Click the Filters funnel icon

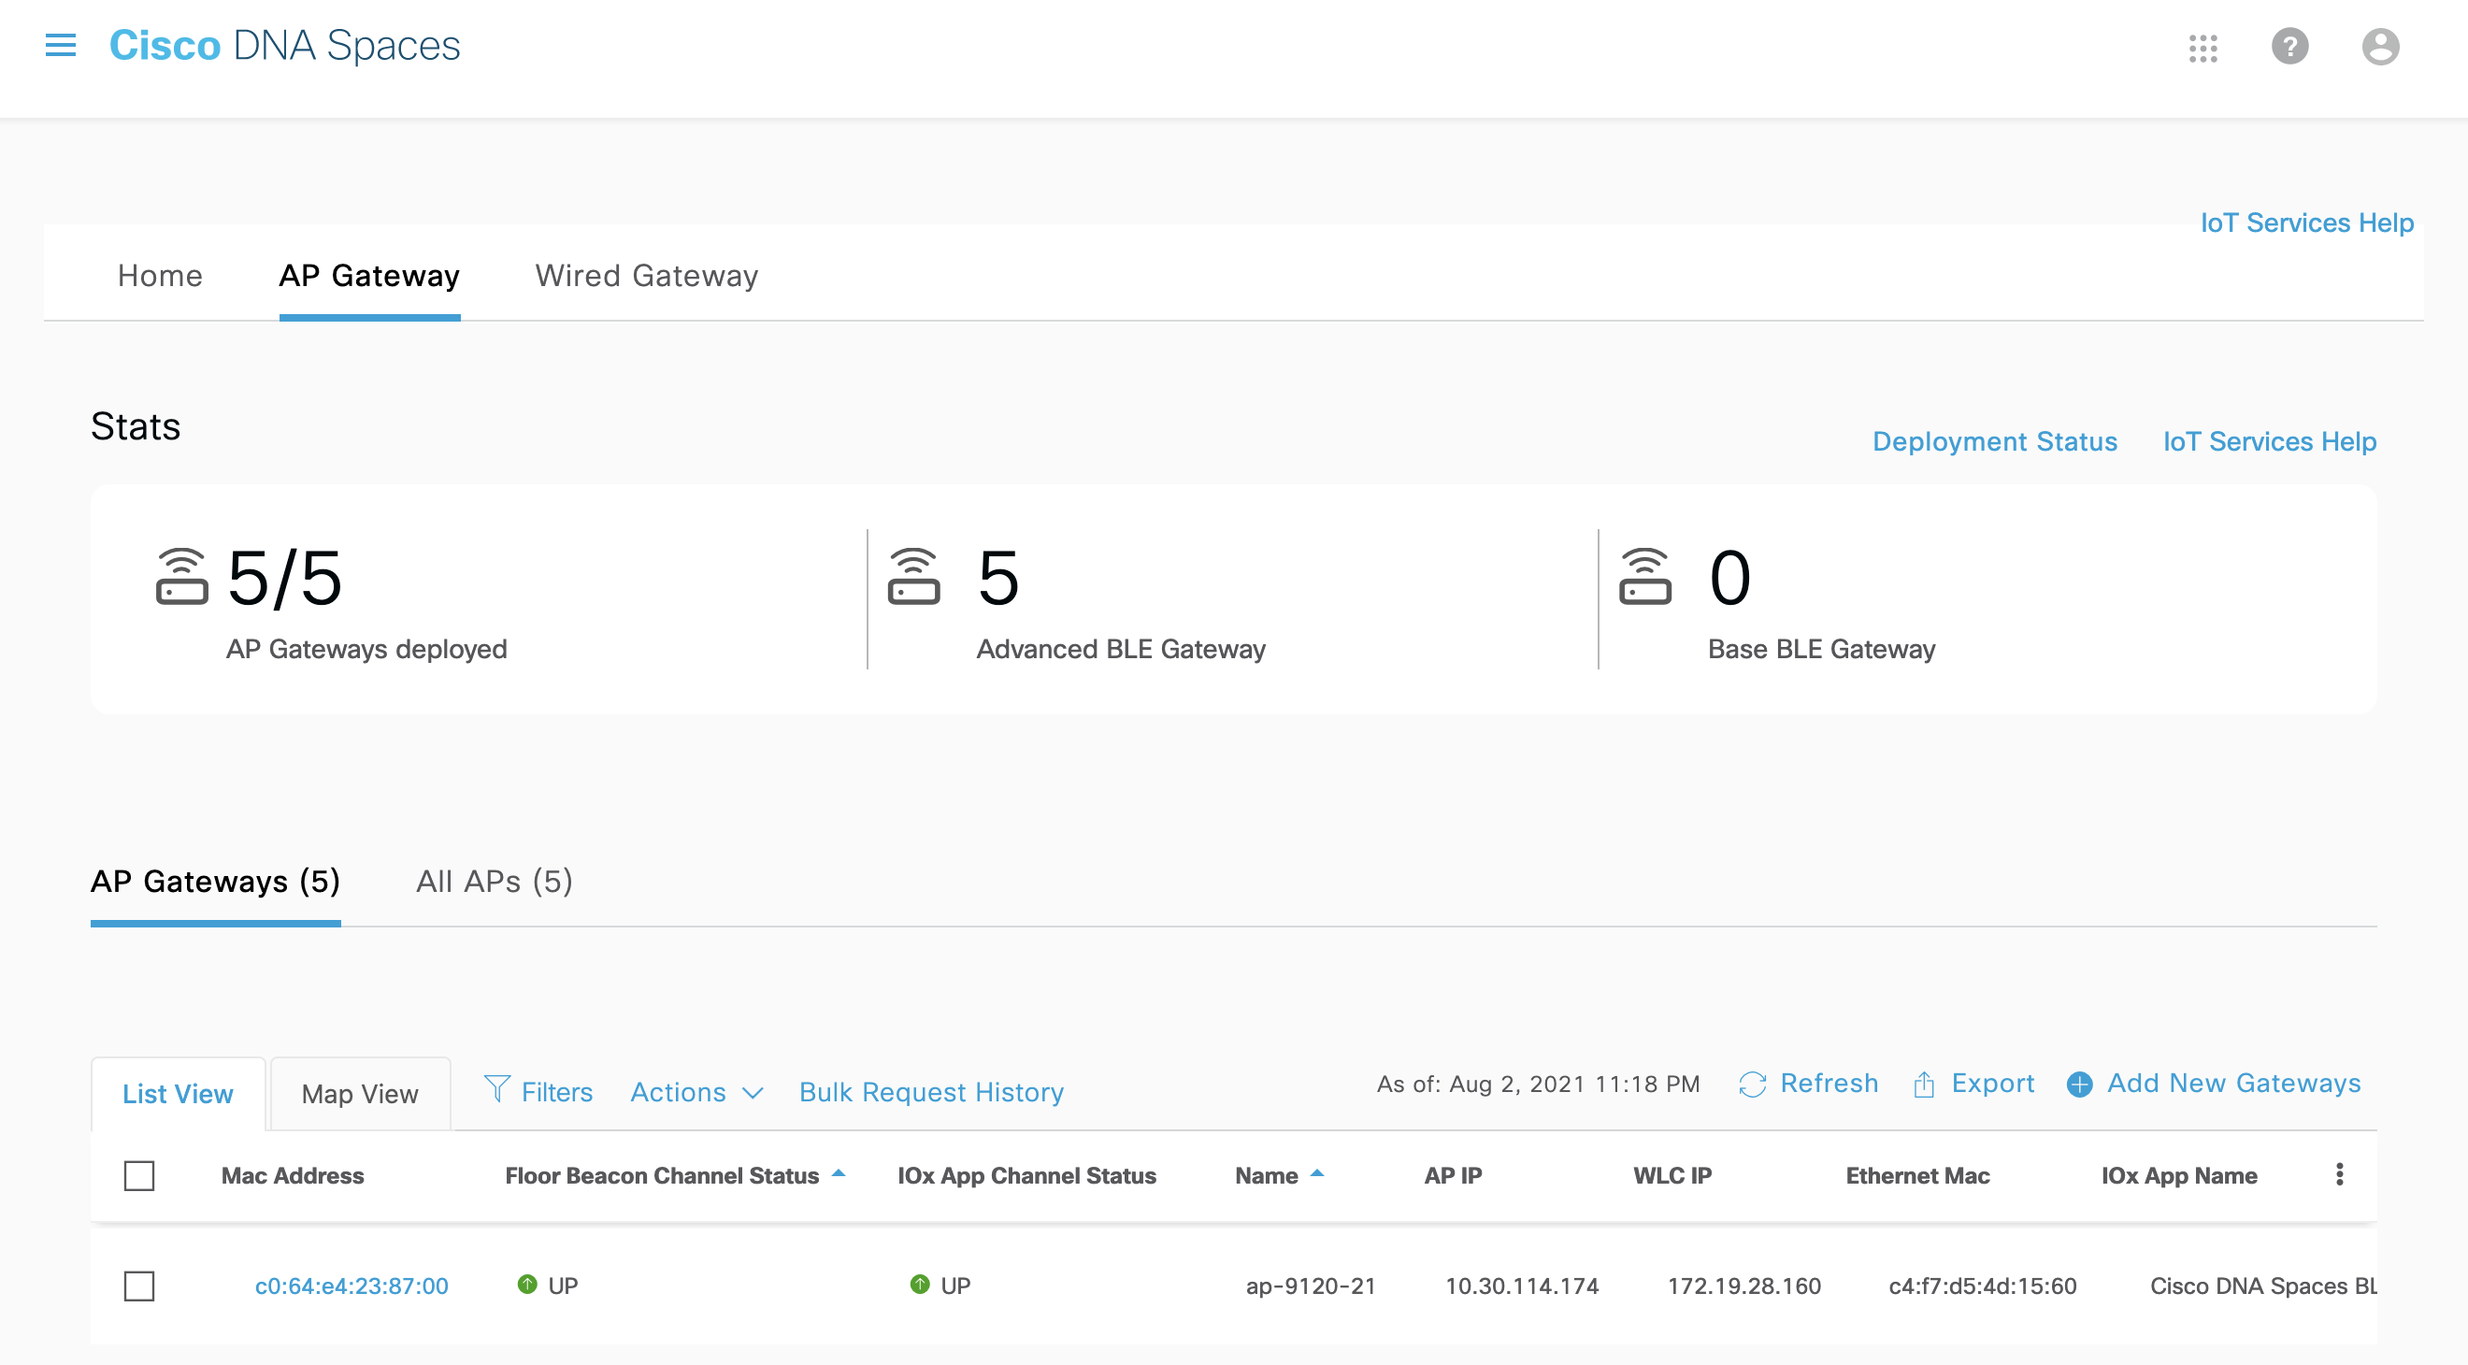[496, 1088]
